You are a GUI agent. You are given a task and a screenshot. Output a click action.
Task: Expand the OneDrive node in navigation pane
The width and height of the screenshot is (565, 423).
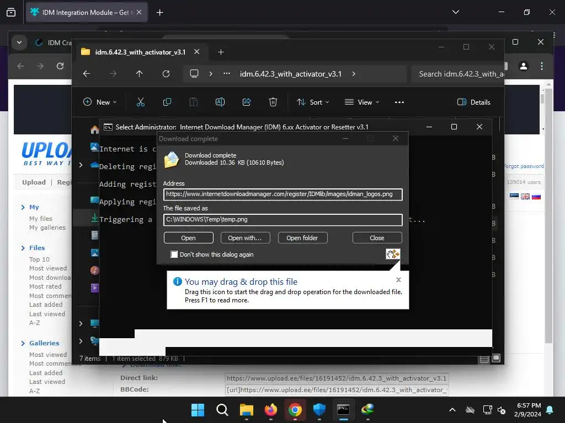point(81,165)
